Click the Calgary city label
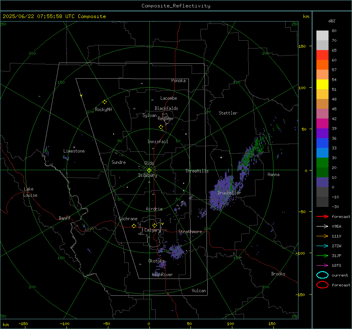 click(153, 230)
